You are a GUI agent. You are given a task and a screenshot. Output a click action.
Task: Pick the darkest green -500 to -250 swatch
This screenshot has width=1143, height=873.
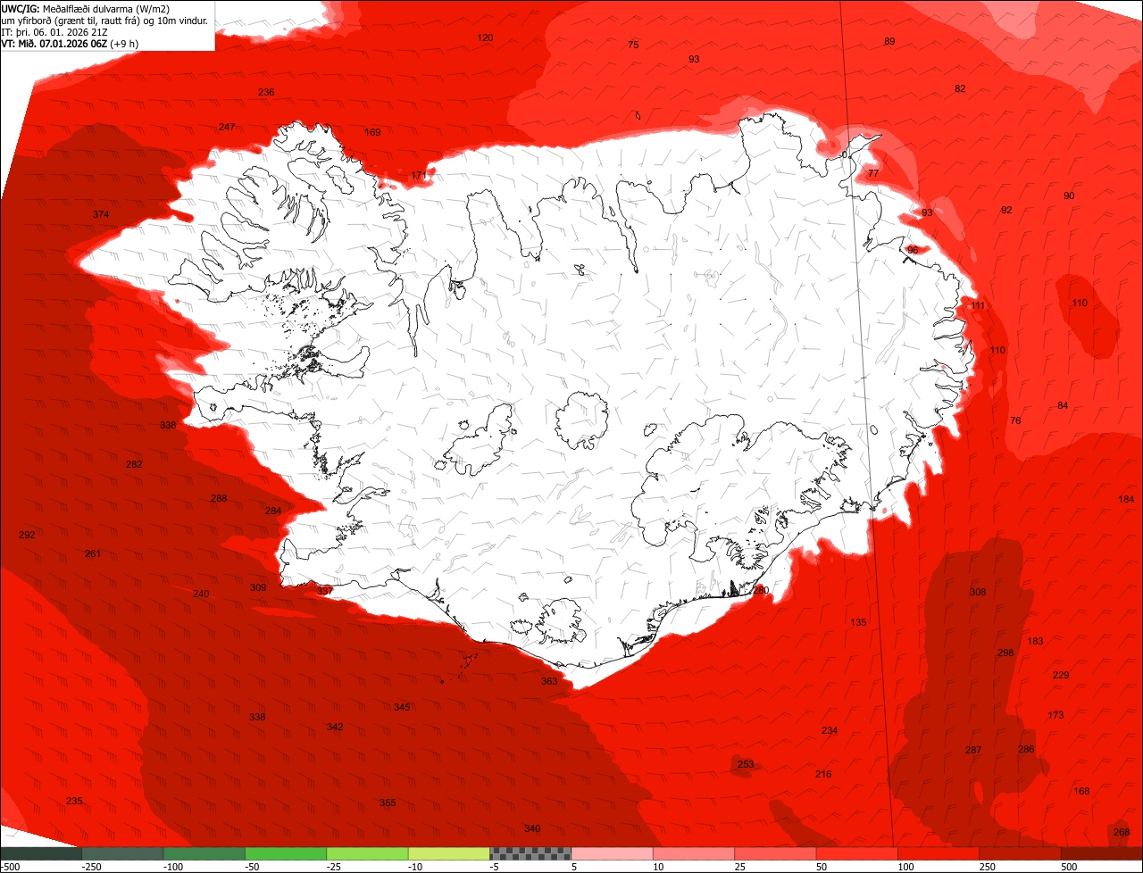tap(41, 854)
